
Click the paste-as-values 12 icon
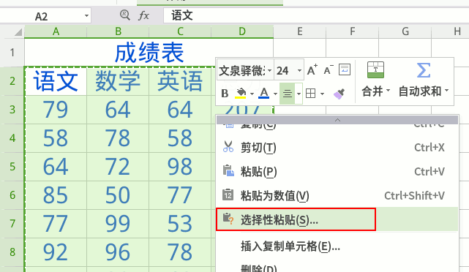228,195
